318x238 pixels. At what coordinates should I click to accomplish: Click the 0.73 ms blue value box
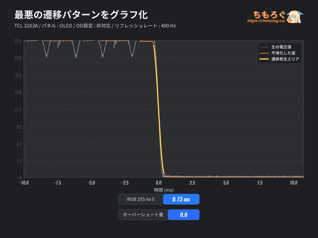click(181, 199)
